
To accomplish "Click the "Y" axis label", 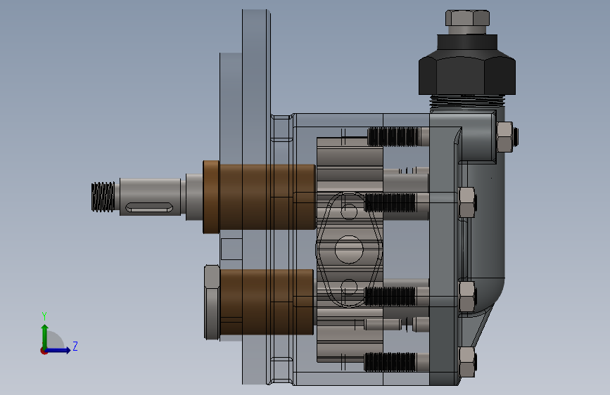I will 44,316.
